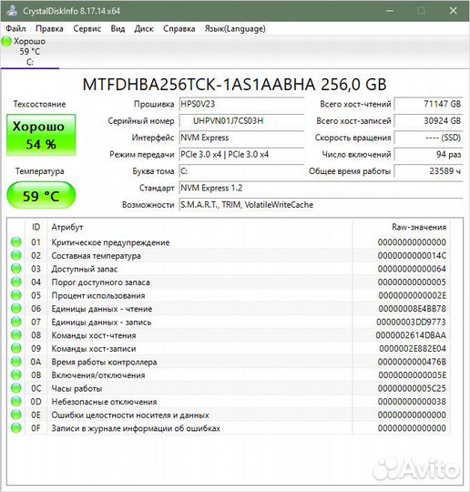Viewport: 470px width, 492px height.
Task: Click the Стандарт field NVM Express 1.2
Action: 321,188
